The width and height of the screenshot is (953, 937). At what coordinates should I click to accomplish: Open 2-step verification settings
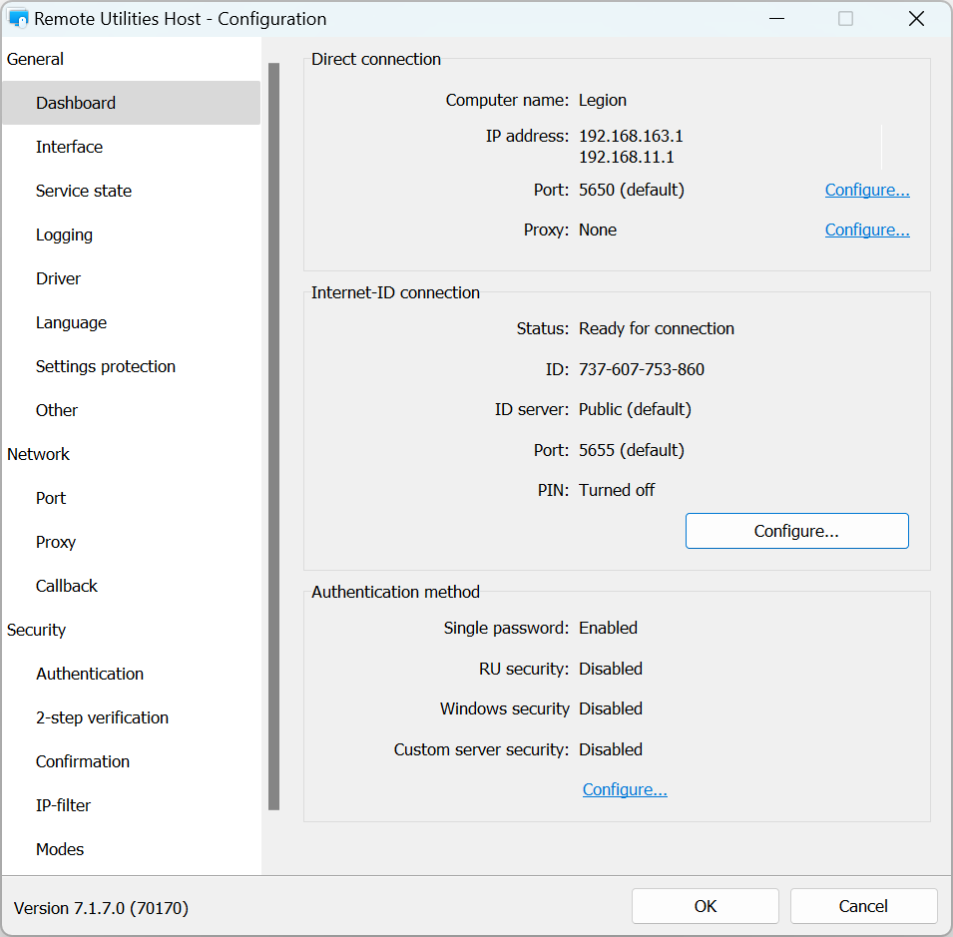tap(102, 717)
